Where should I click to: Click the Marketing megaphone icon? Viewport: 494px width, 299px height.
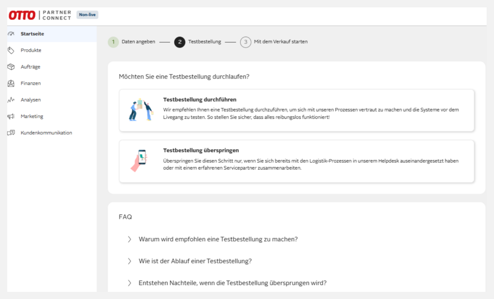tap(12, 116)
